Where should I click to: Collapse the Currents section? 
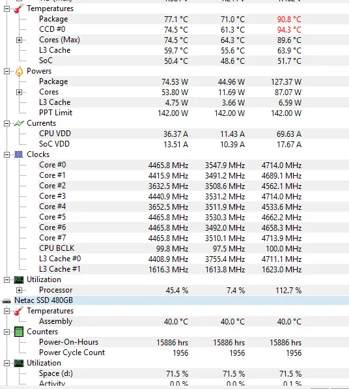click(x=7, y=123)
